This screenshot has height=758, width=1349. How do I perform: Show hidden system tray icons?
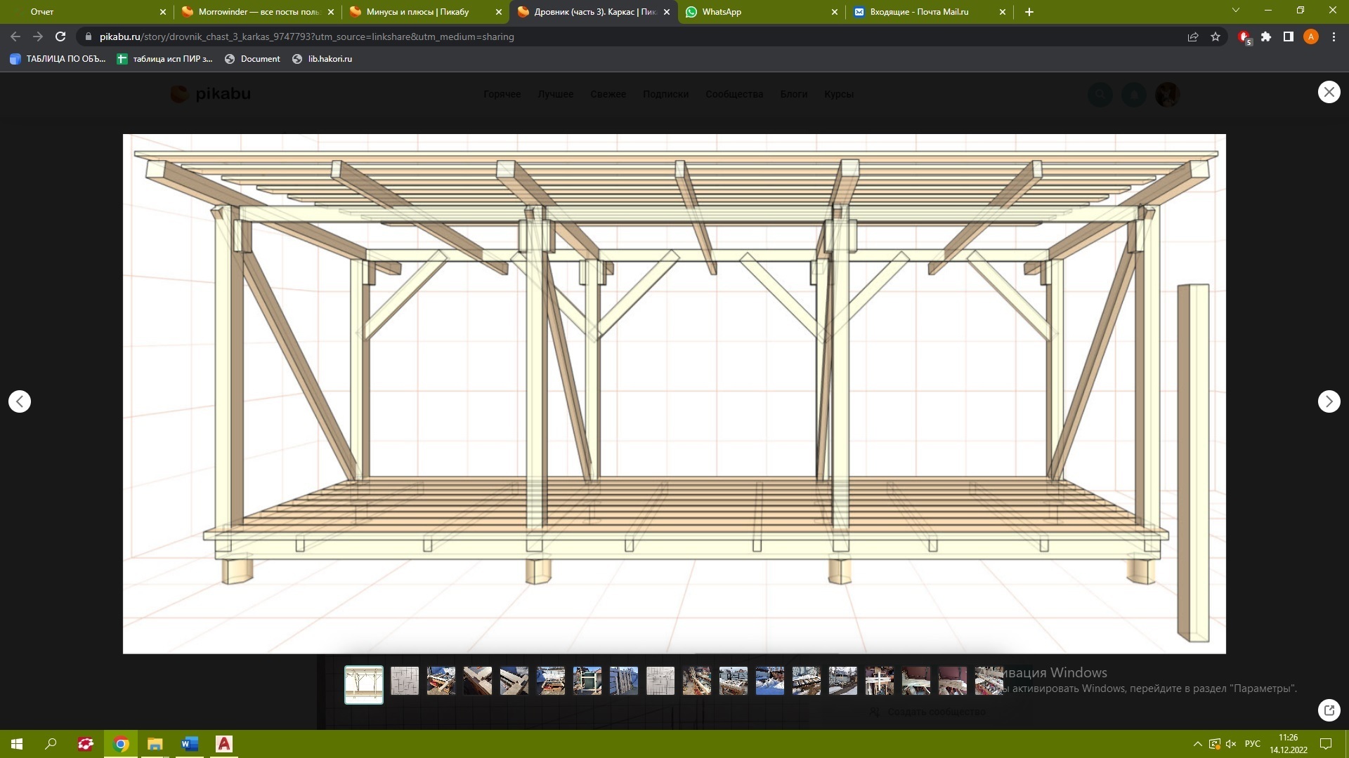(1197, 744)
